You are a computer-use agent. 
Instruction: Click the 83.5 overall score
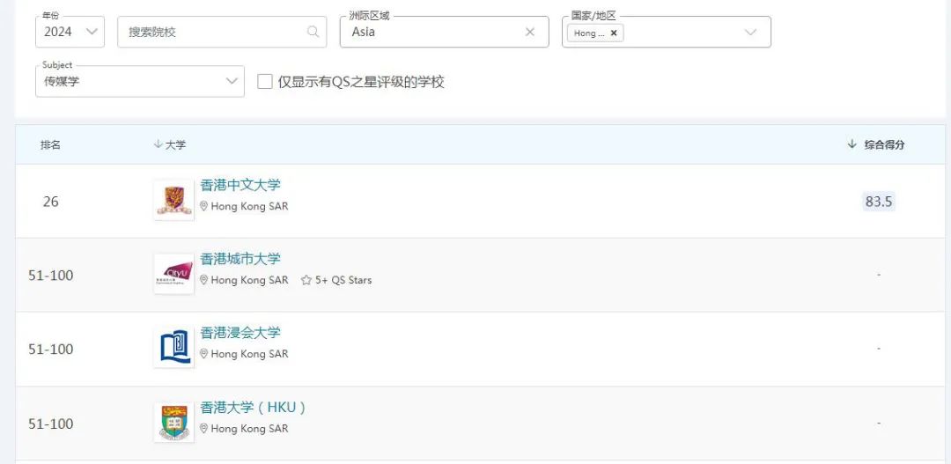[879, 202]
